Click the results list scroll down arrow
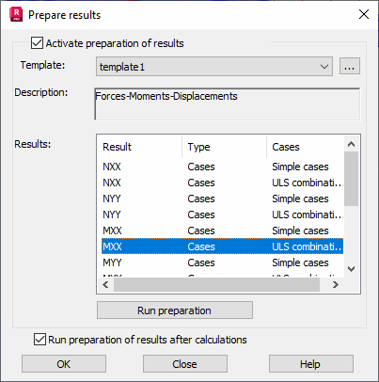 coord(351,269)
